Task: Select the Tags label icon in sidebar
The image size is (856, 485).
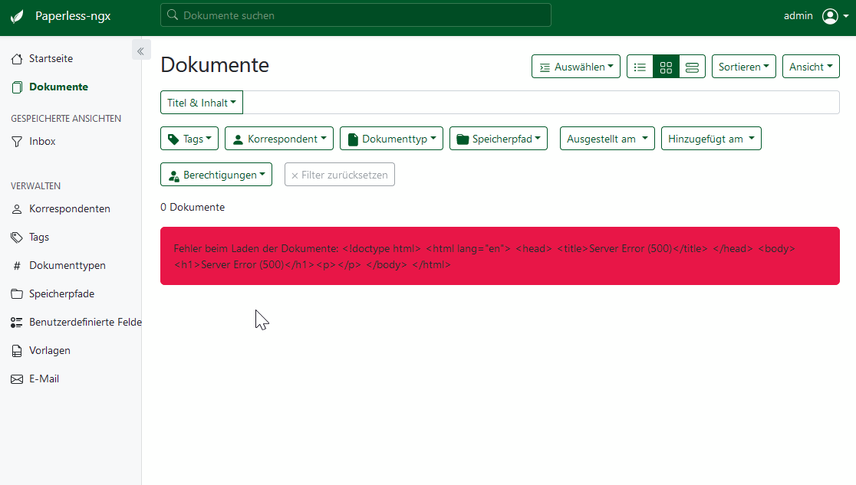Action: [x=16, y=237]
